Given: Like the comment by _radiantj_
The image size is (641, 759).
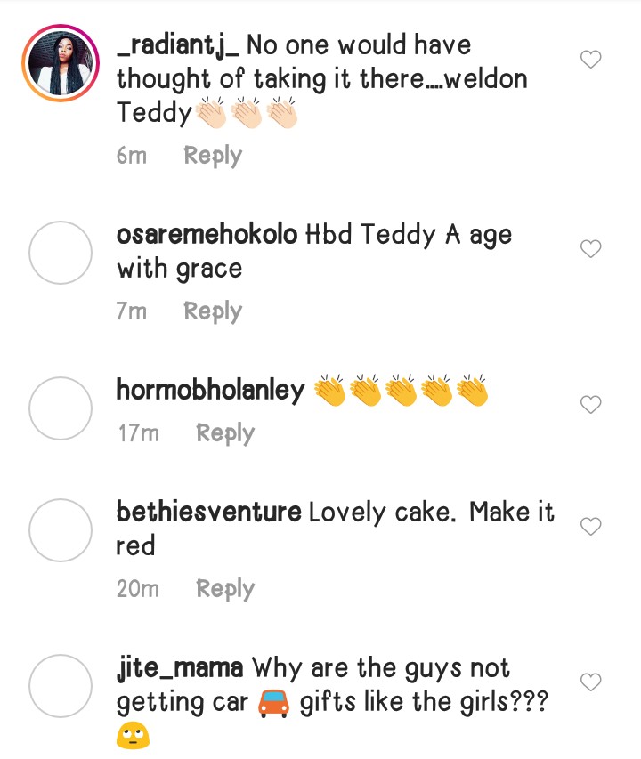Looking at the screenshot, I should pyautogui.click(x=591, y=60).
